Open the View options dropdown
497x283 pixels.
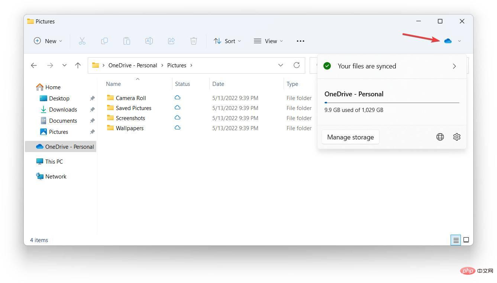[268, 41]
